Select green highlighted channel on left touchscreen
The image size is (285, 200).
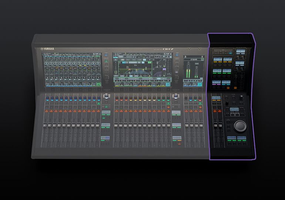click(x=98, y=85)
